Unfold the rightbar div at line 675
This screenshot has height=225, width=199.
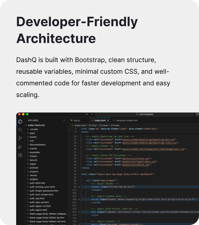tap(79, 212)
